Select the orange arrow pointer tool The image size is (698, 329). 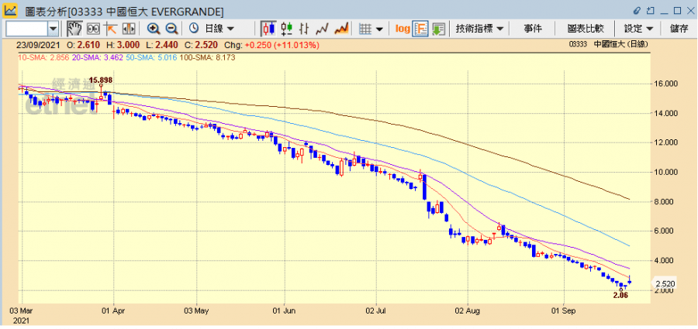(110, 29)
